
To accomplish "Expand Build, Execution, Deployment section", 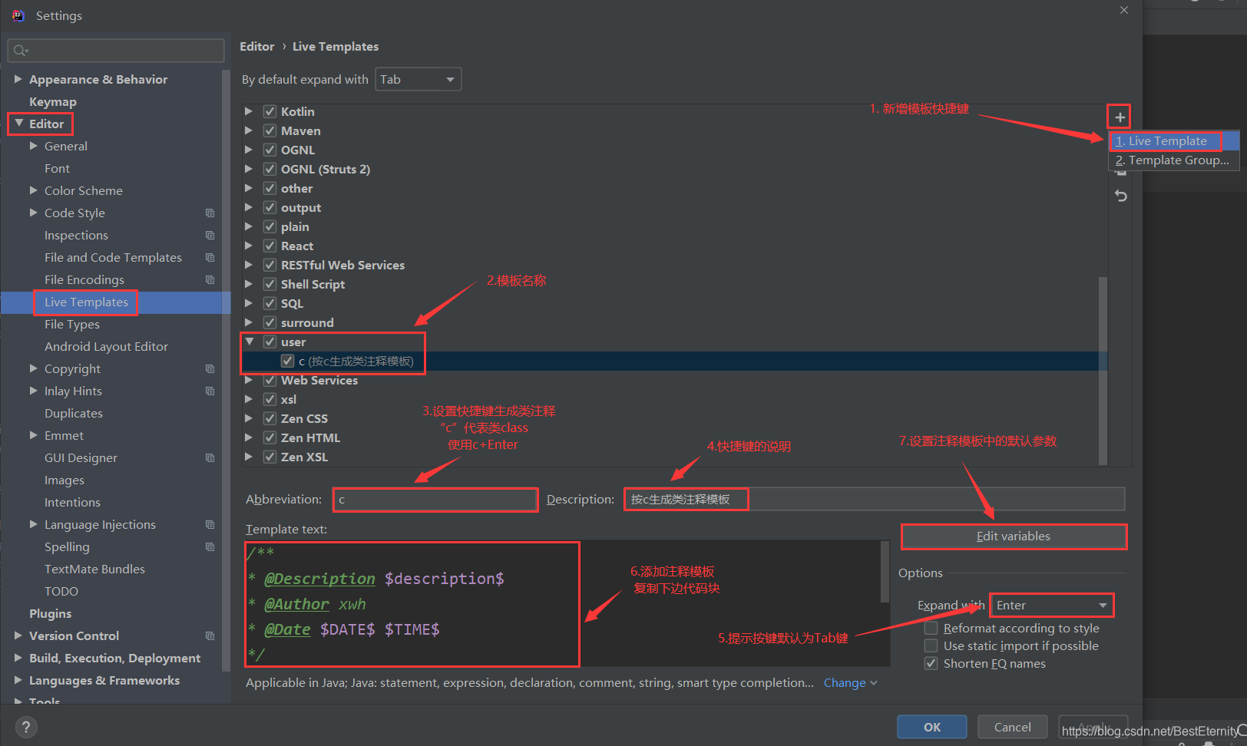I will pyautogui.click(x=18, y=658).
